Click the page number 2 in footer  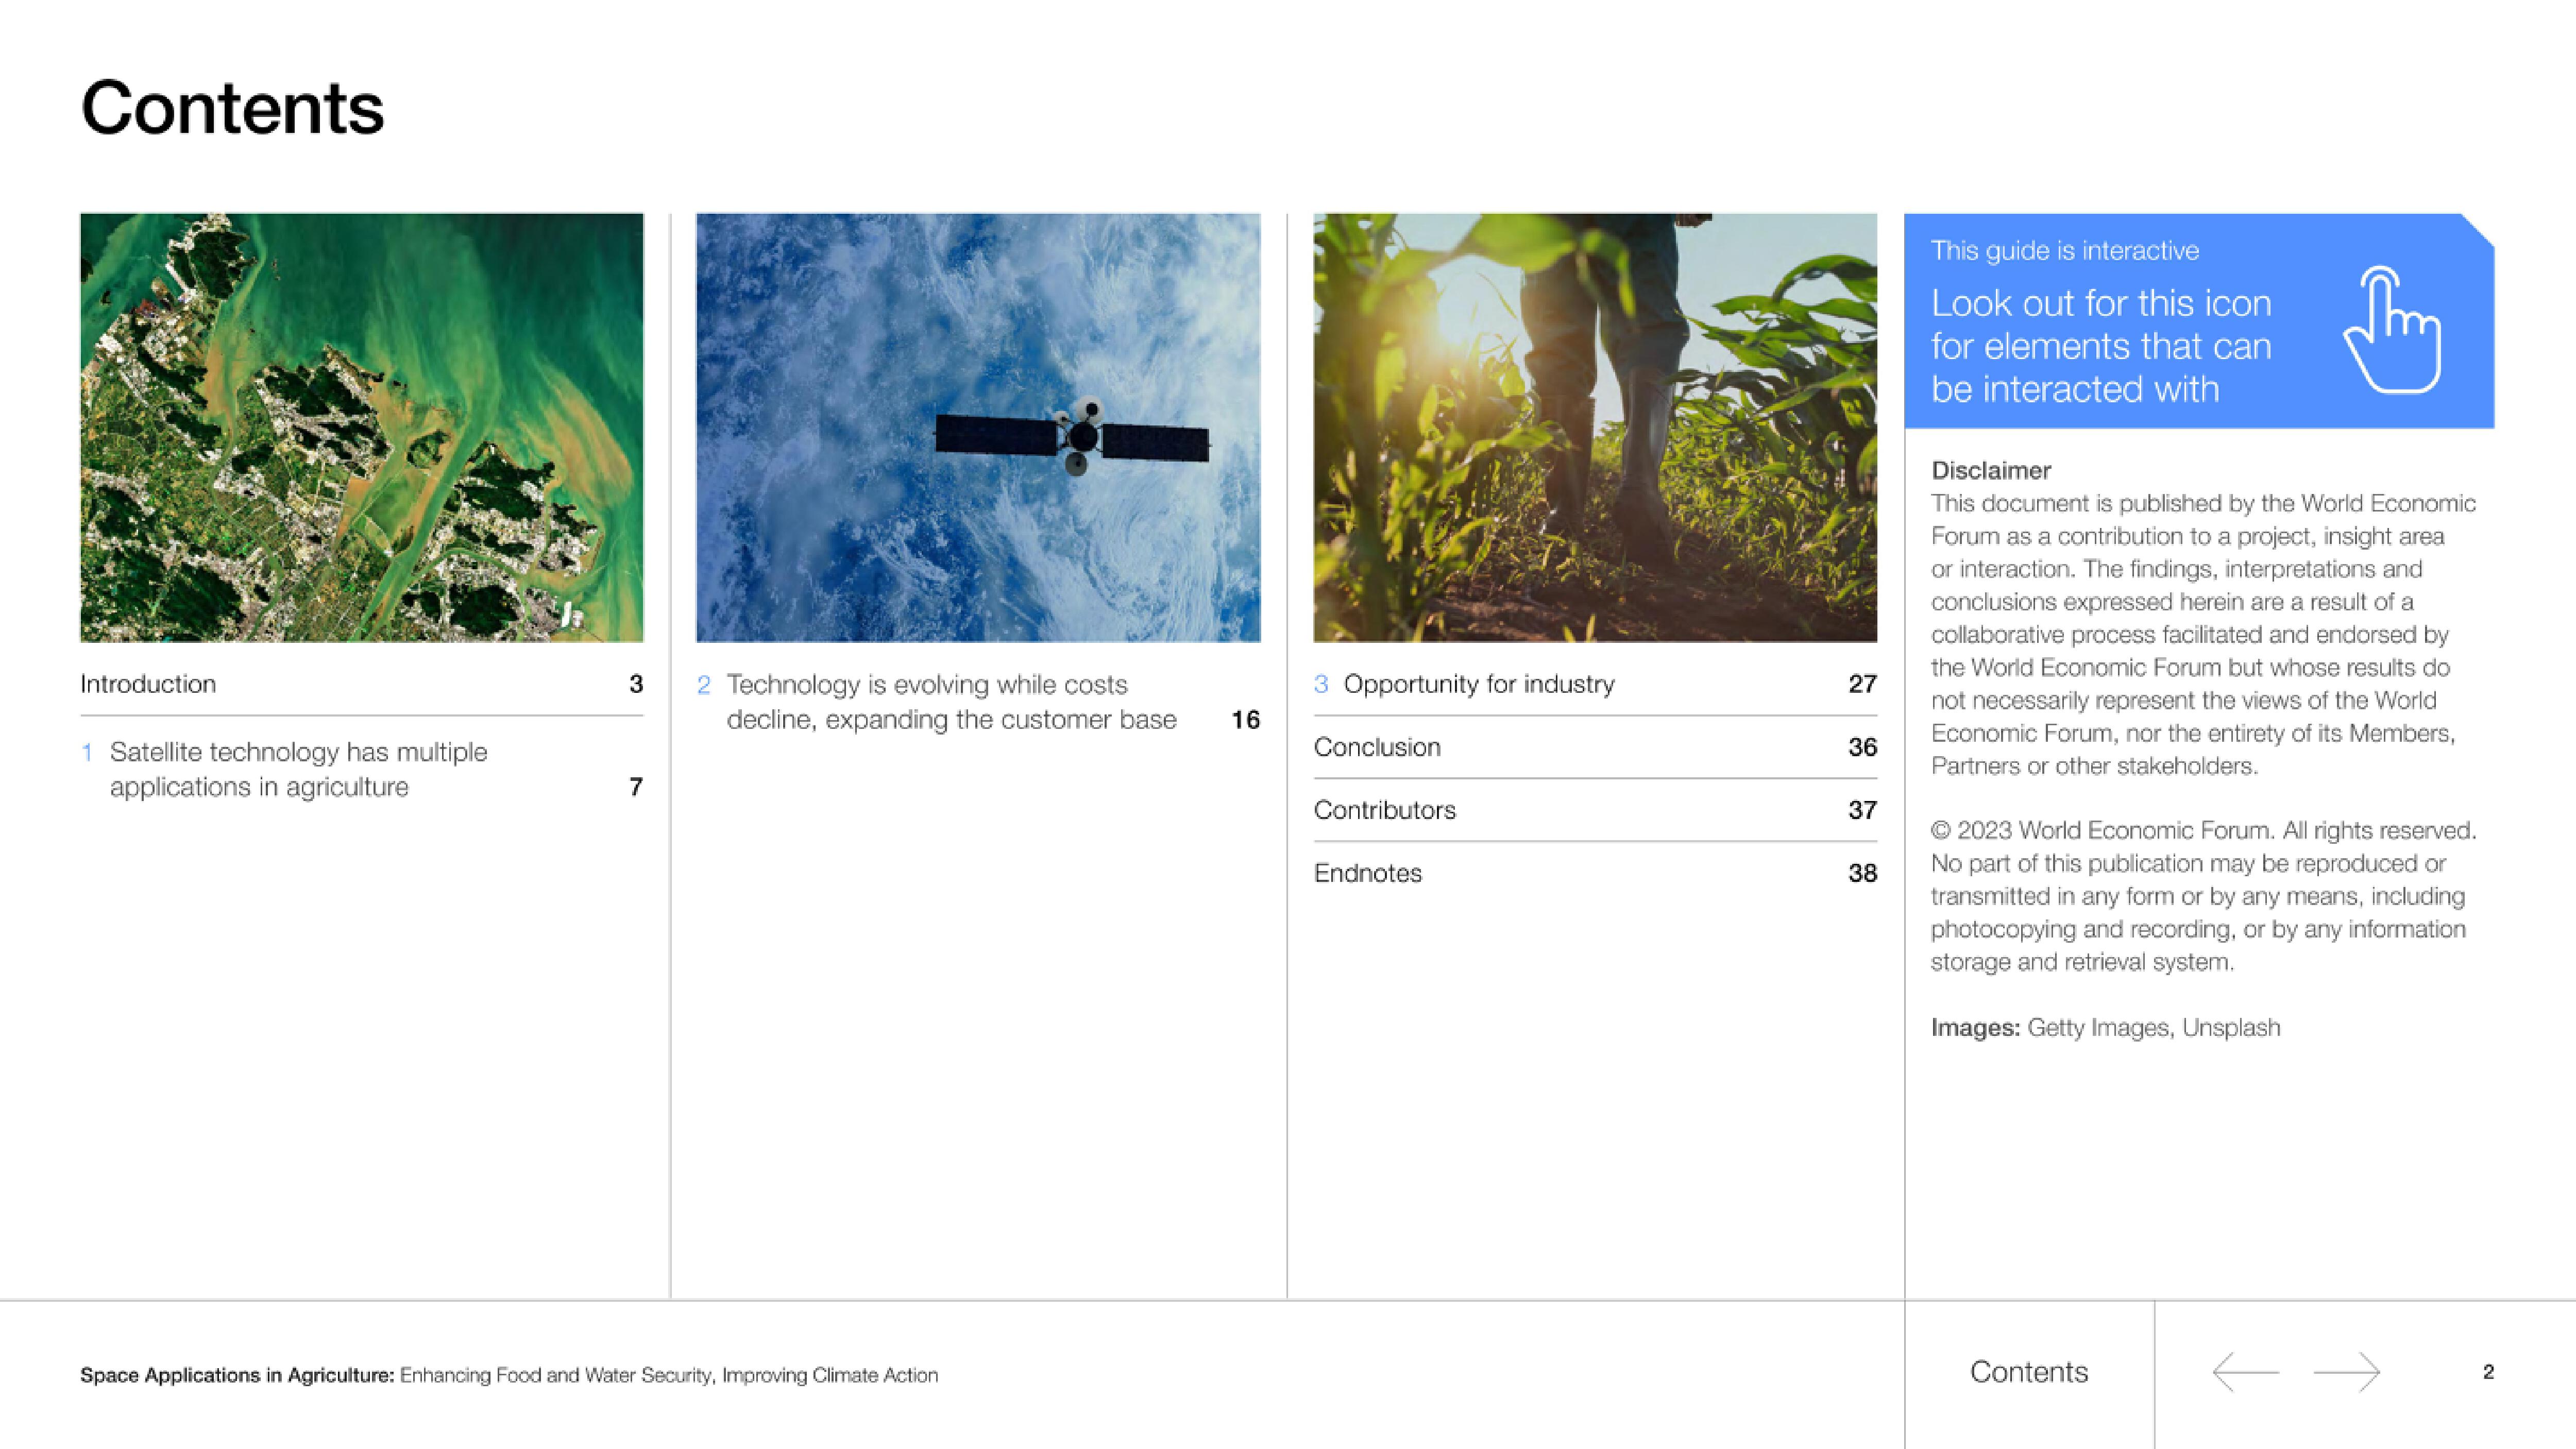[2488, 1372]
